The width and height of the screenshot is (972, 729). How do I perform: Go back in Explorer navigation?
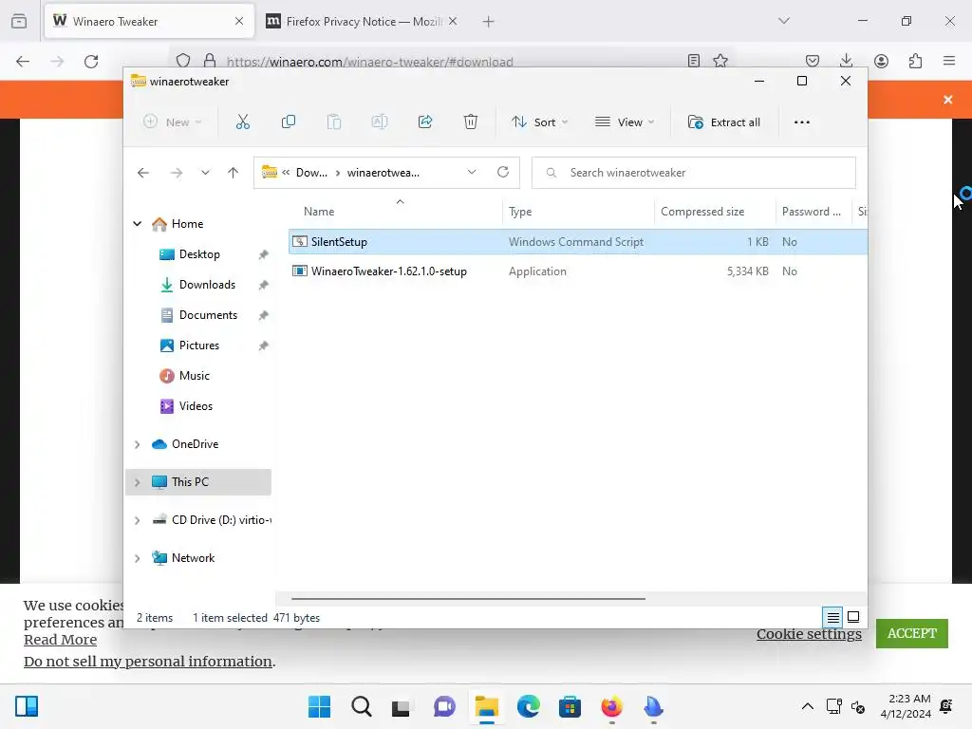(x=143, y=173)
